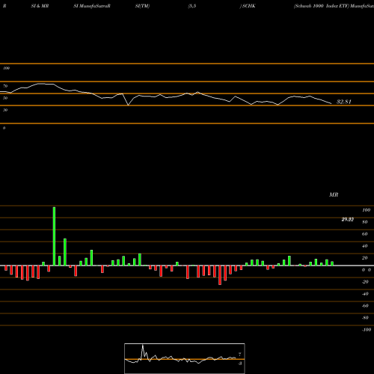Image resolution: width=374 pixels, height=374 pixels.
Task: Click the RSI axis label 100
Action: click(x=6, y=68)
